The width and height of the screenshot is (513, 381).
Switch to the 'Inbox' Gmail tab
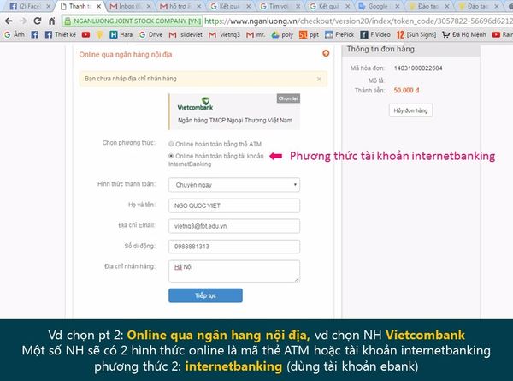pyautogui.click(x=131, y=6)
